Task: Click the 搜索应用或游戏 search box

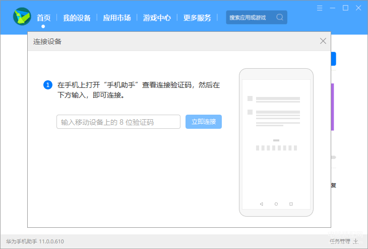Action: [251, 17]
